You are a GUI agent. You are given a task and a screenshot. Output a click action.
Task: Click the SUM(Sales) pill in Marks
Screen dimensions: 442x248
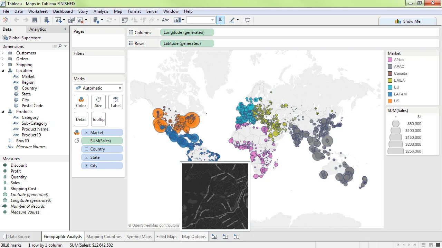click(102, 141)
